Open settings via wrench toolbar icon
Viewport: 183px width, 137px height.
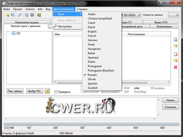coord(20,15)
